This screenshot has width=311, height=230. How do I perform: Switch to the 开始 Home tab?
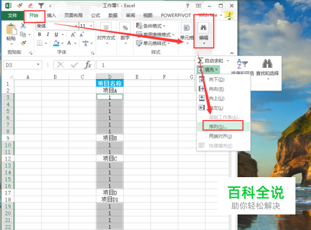(x=34, y=16)
